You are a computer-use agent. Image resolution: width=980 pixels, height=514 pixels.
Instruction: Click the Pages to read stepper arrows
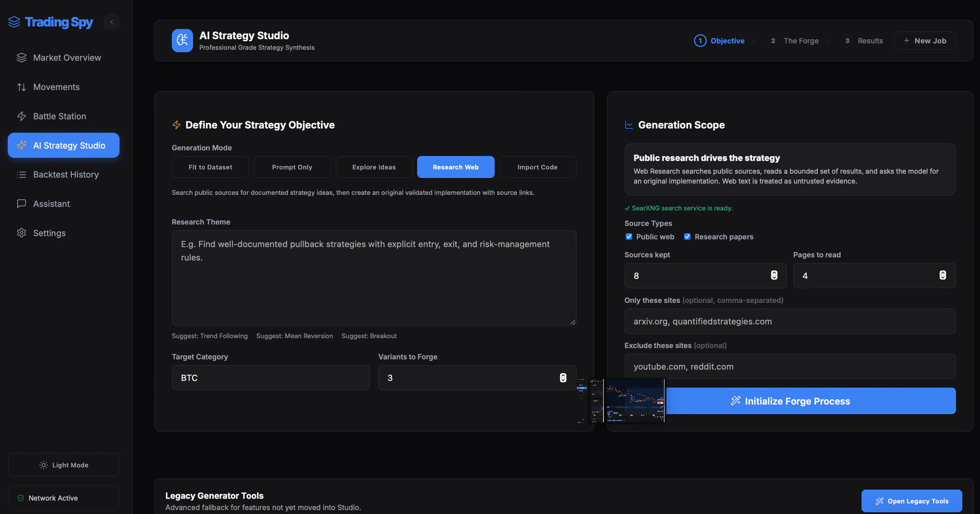click(x=943, y=275)
